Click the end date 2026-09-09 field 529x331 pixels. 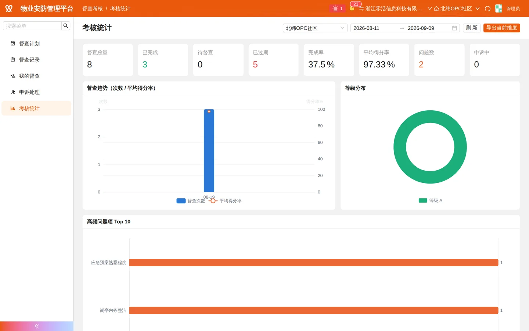click(x=428, y=28)
